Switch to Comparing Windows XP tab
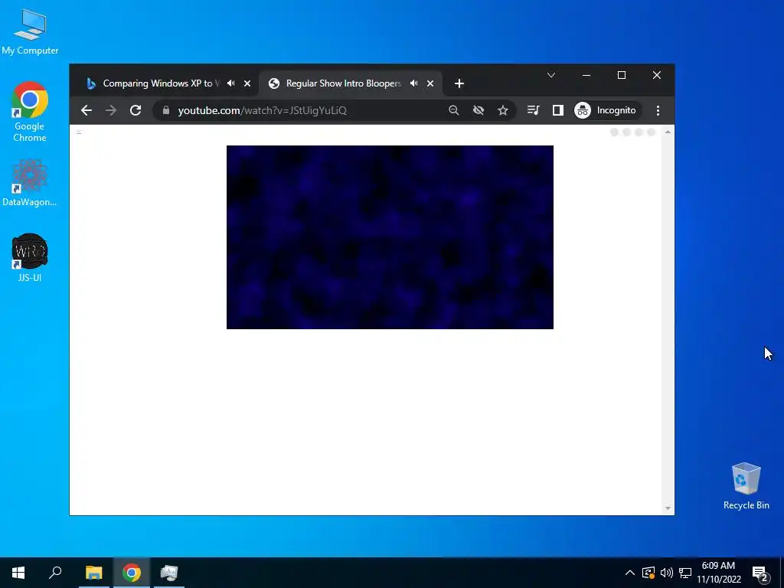This screenshot has height=588, width=784. tap(160, 83)
